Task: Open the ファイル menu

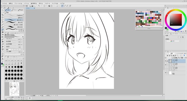Action: [4, 4]
